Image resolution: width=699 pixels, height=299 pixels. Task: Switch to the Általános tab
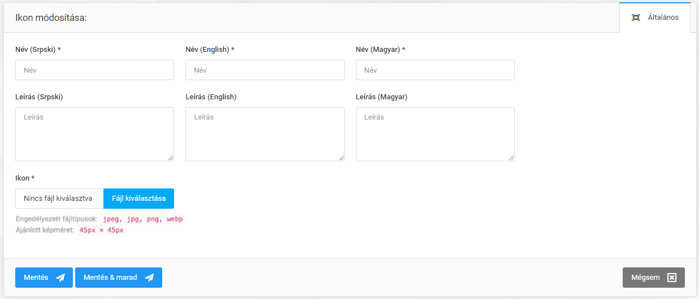(x=655, y=17)
